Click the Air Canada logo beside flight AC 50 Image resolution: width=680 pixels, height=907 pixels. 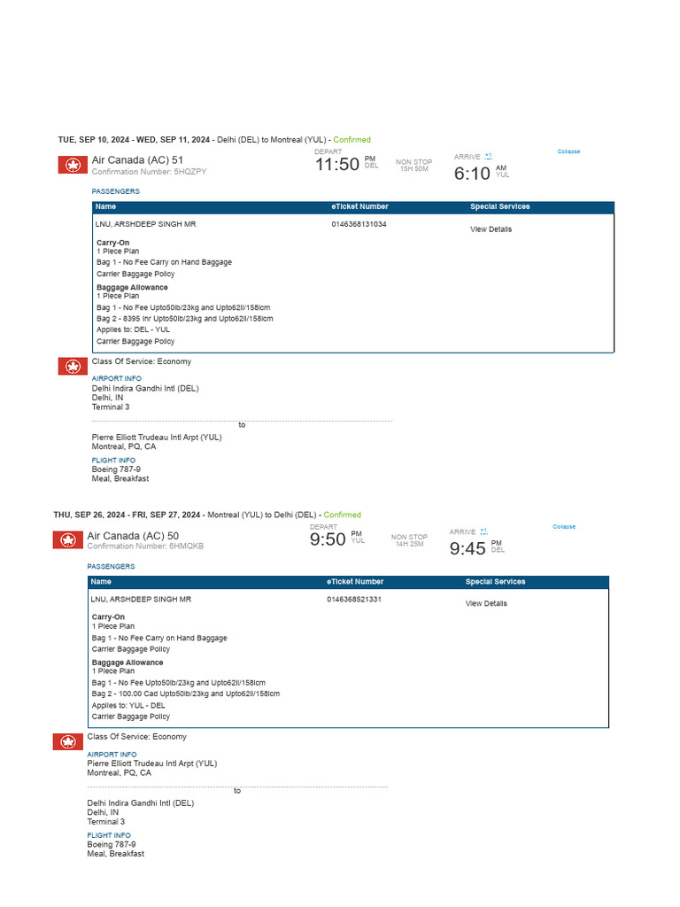pyautogui.click(x=67, y=540)
